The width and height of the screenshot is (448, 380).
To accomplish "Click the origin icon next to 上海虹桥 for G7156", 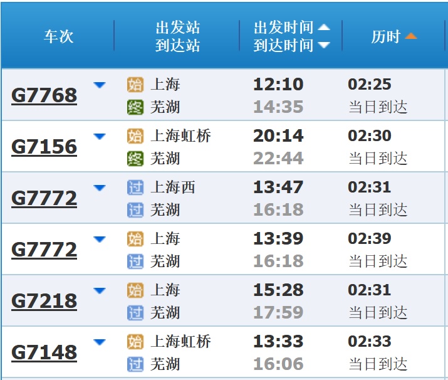I will coord(135,136).
